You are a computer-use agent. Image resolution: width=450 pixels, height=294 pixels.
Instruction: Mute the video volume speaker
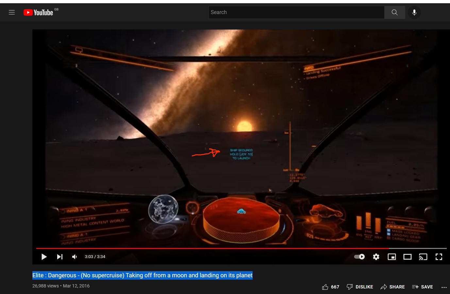click(x=75, y=257)
